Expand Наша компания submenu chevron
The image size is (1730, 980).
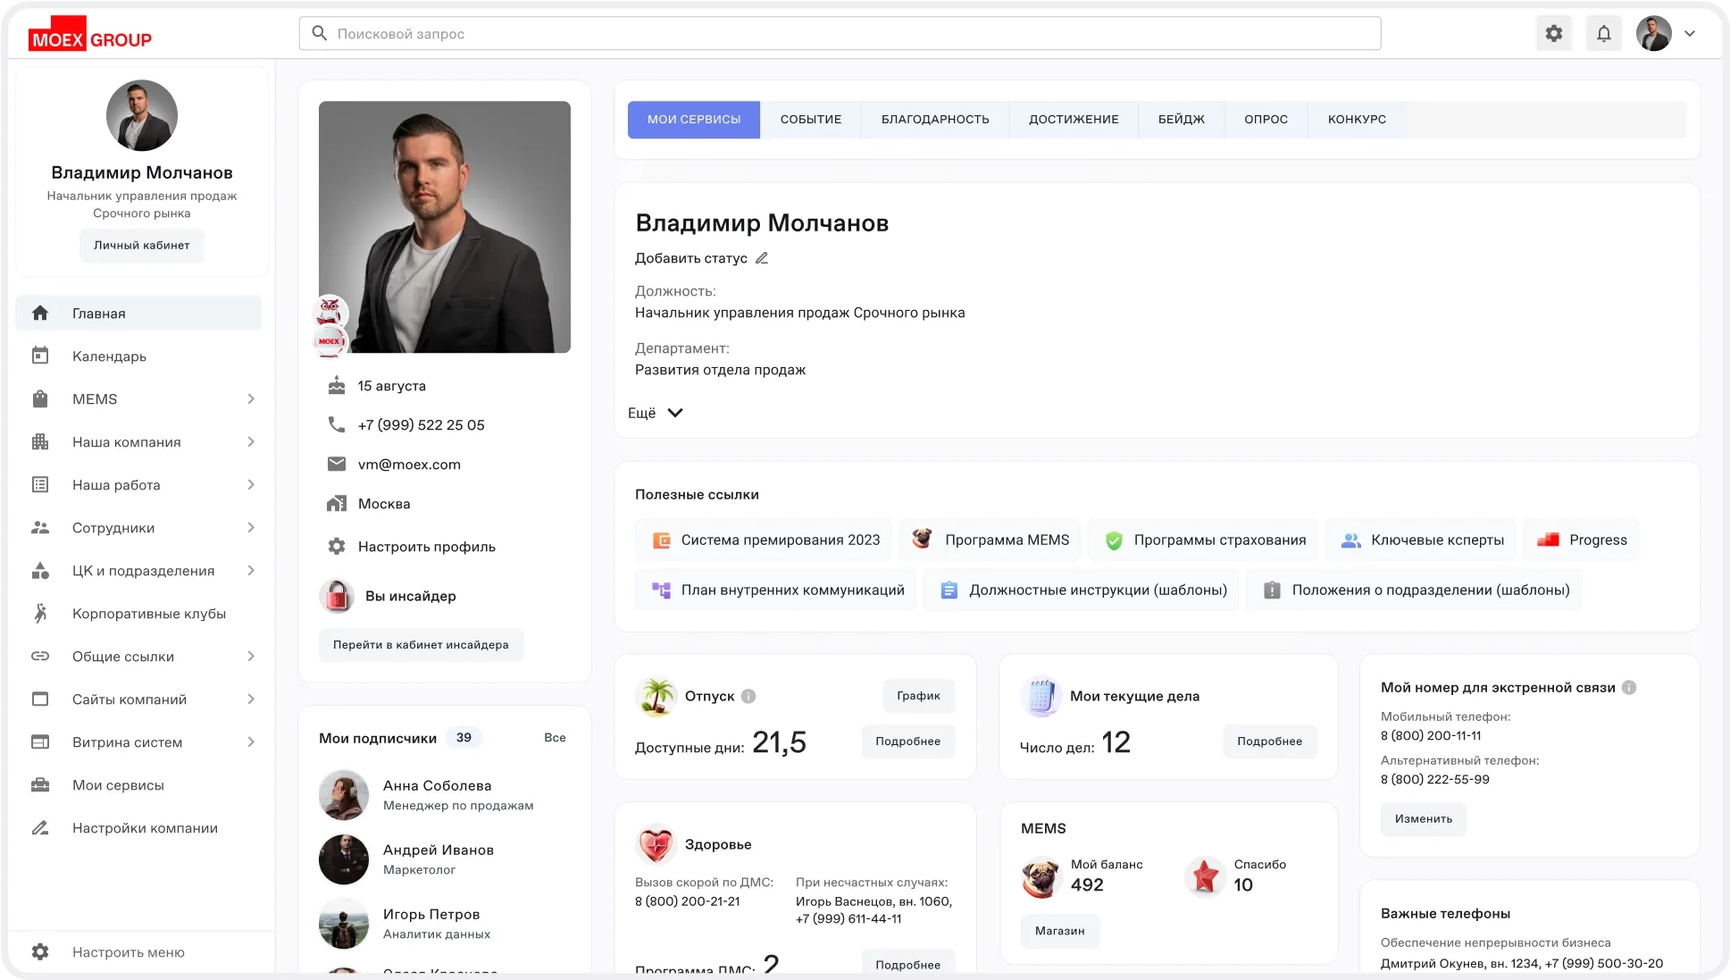click(x=251, y=442)
